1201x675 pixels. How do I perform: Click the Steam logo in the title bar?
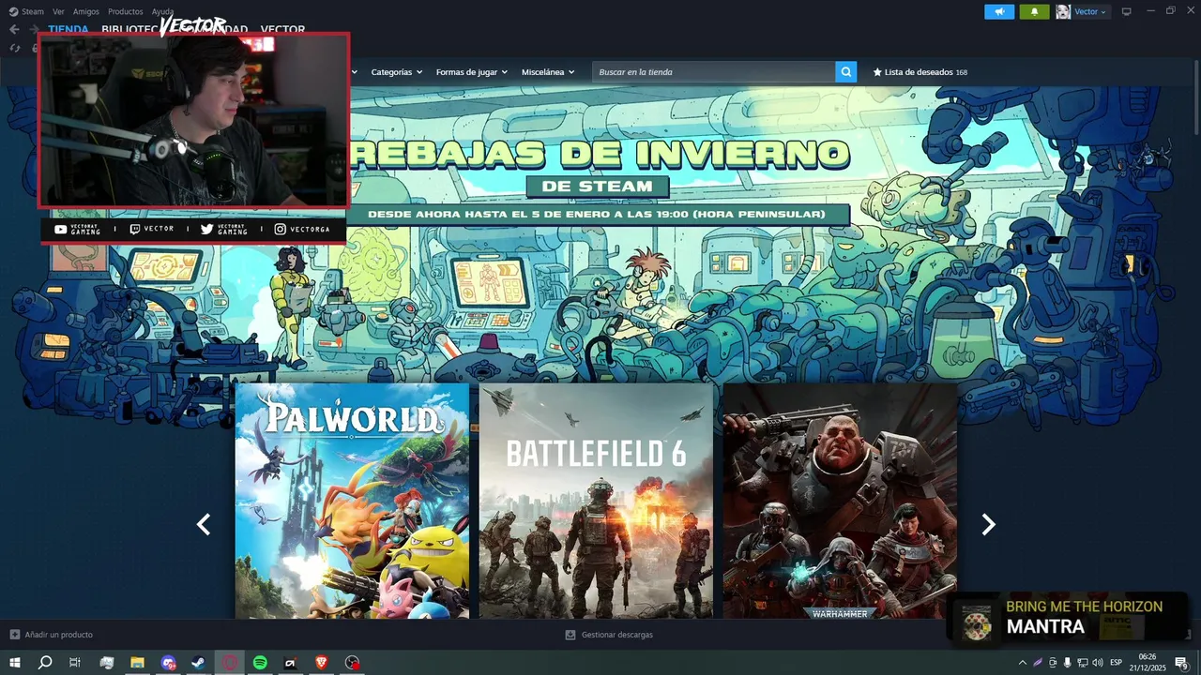pyautogui.click(x=13, y=11)
